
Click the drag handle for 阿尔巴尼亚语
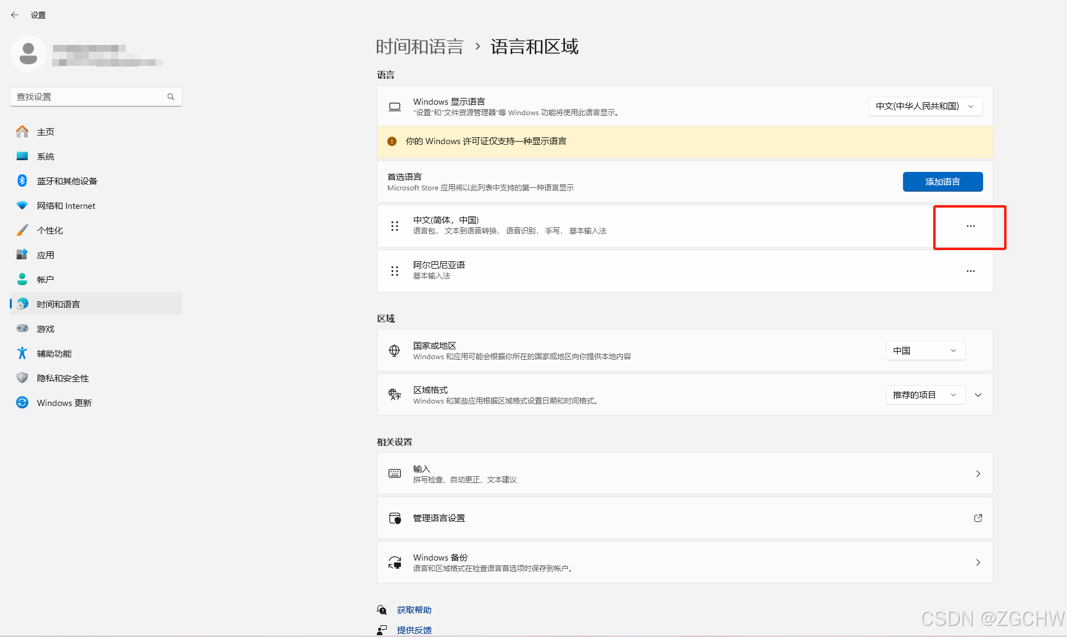click(x=395, y=271)
